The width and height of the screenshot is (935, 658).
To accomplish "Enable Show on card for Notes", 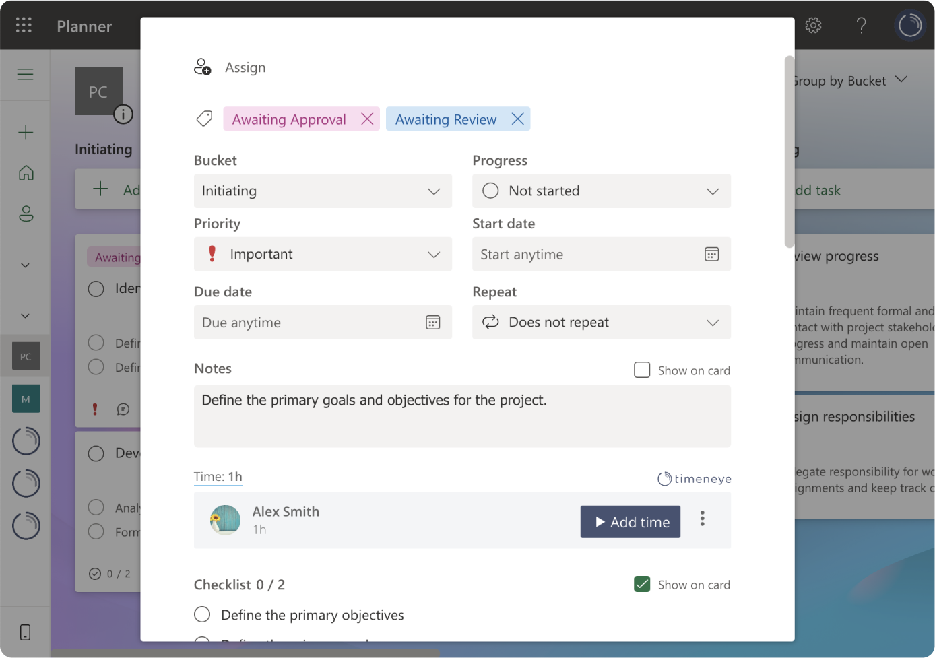I will click(642, 370).
